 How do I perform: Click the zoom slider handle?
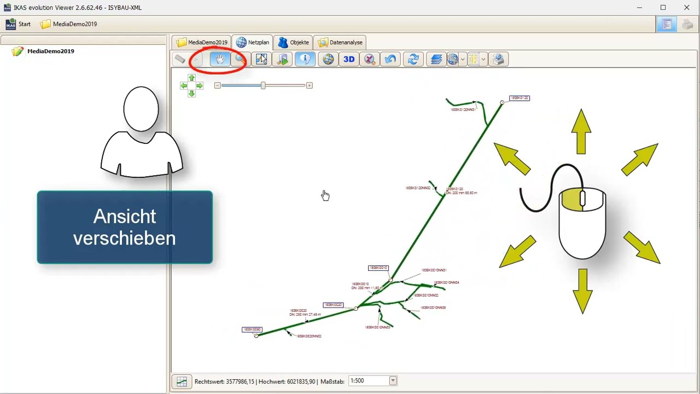click(x=263, y=85)
